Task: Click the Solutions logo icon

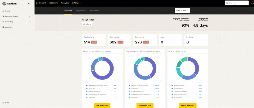Action: tap(4, 3)
